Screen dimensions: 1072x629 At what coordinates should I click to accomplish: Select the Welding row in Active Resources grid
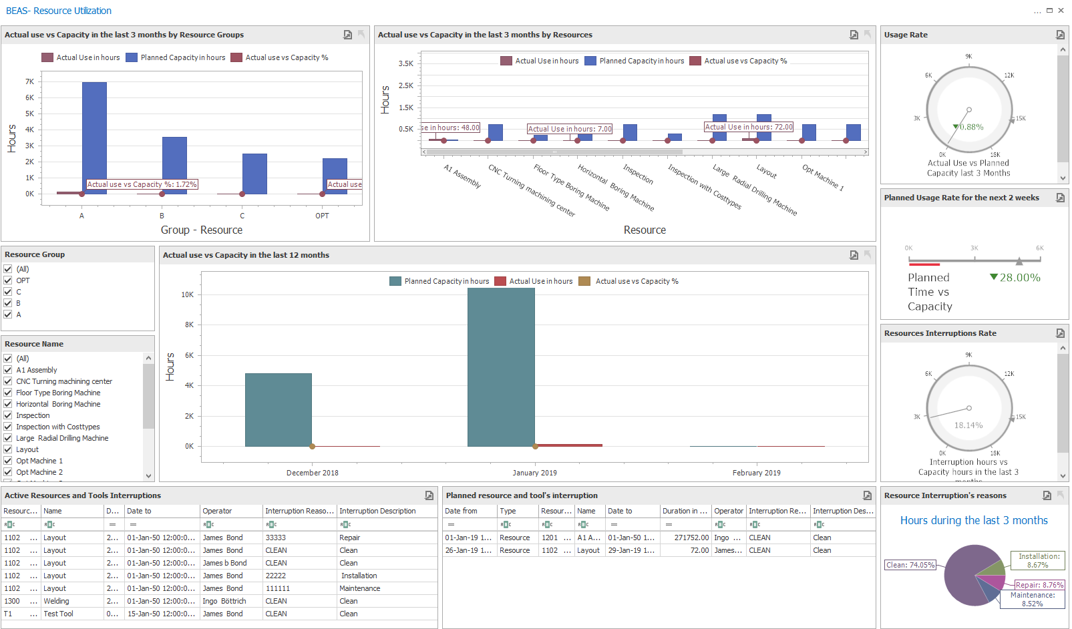pos(56,601)
